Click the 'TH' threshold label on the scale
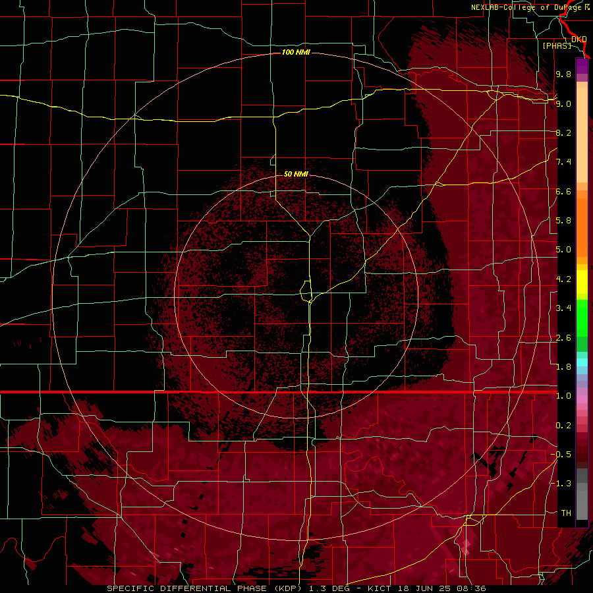This screenshot has width=593, height=593. (x=566, y=513)
